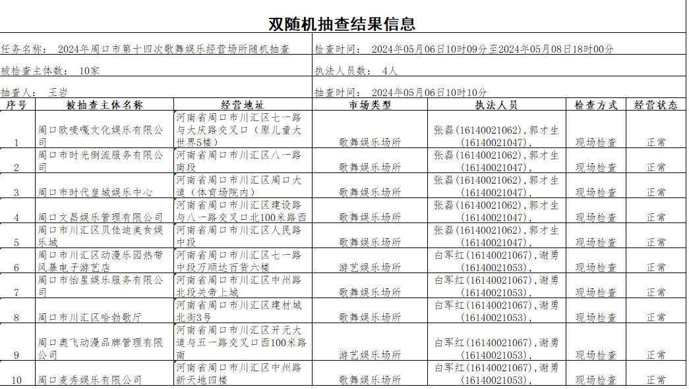689x389 pixels.
Task: Click the 检查方式 column header
Action: point(596,105)
